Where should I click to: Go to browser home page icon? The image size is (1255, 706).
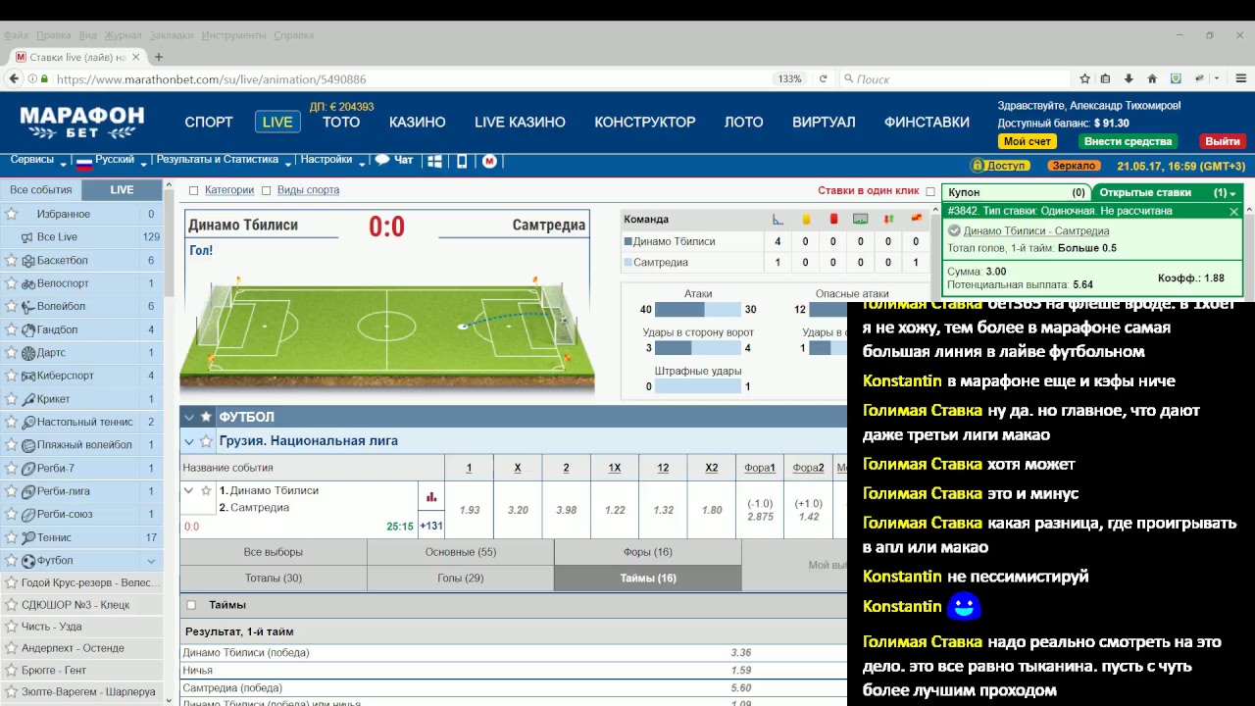click(1152, 79)
